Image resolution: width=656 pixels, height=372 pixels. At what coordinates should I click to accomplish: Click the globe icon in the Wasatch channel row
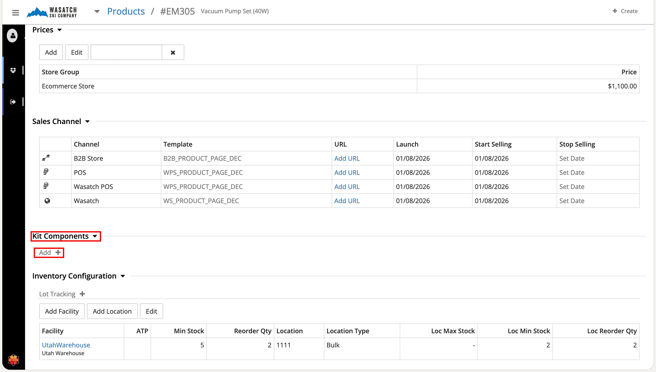point(47,201)
